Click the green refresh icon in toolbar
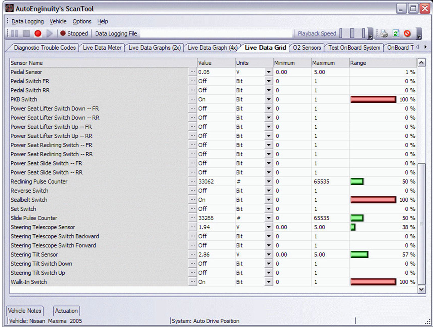 coord(396,34)
